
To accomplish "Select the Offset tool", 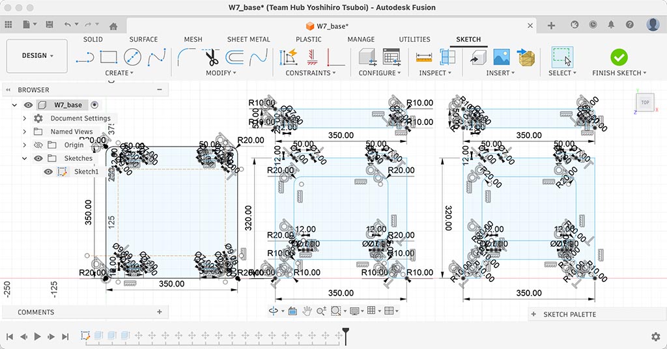I will (x=234, y=57).
